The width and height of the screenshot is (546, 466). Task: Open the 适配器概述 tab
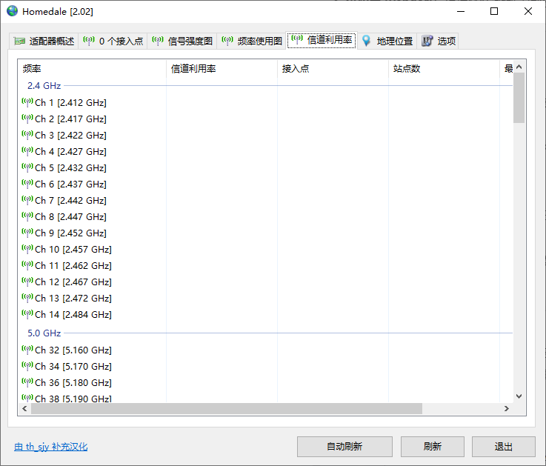44,41
